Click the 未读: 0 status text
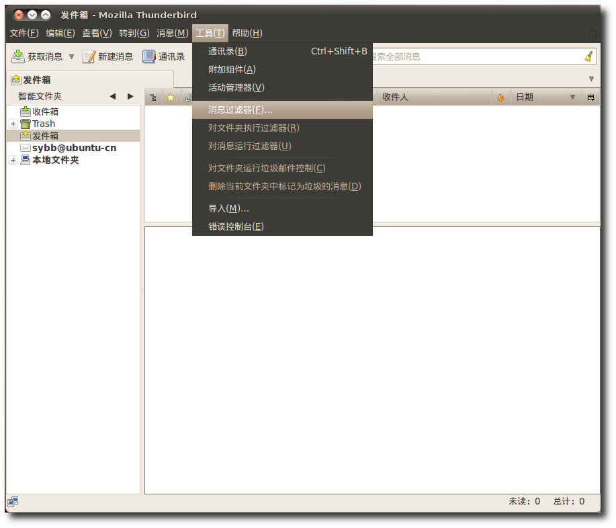 tap(525, 501)
